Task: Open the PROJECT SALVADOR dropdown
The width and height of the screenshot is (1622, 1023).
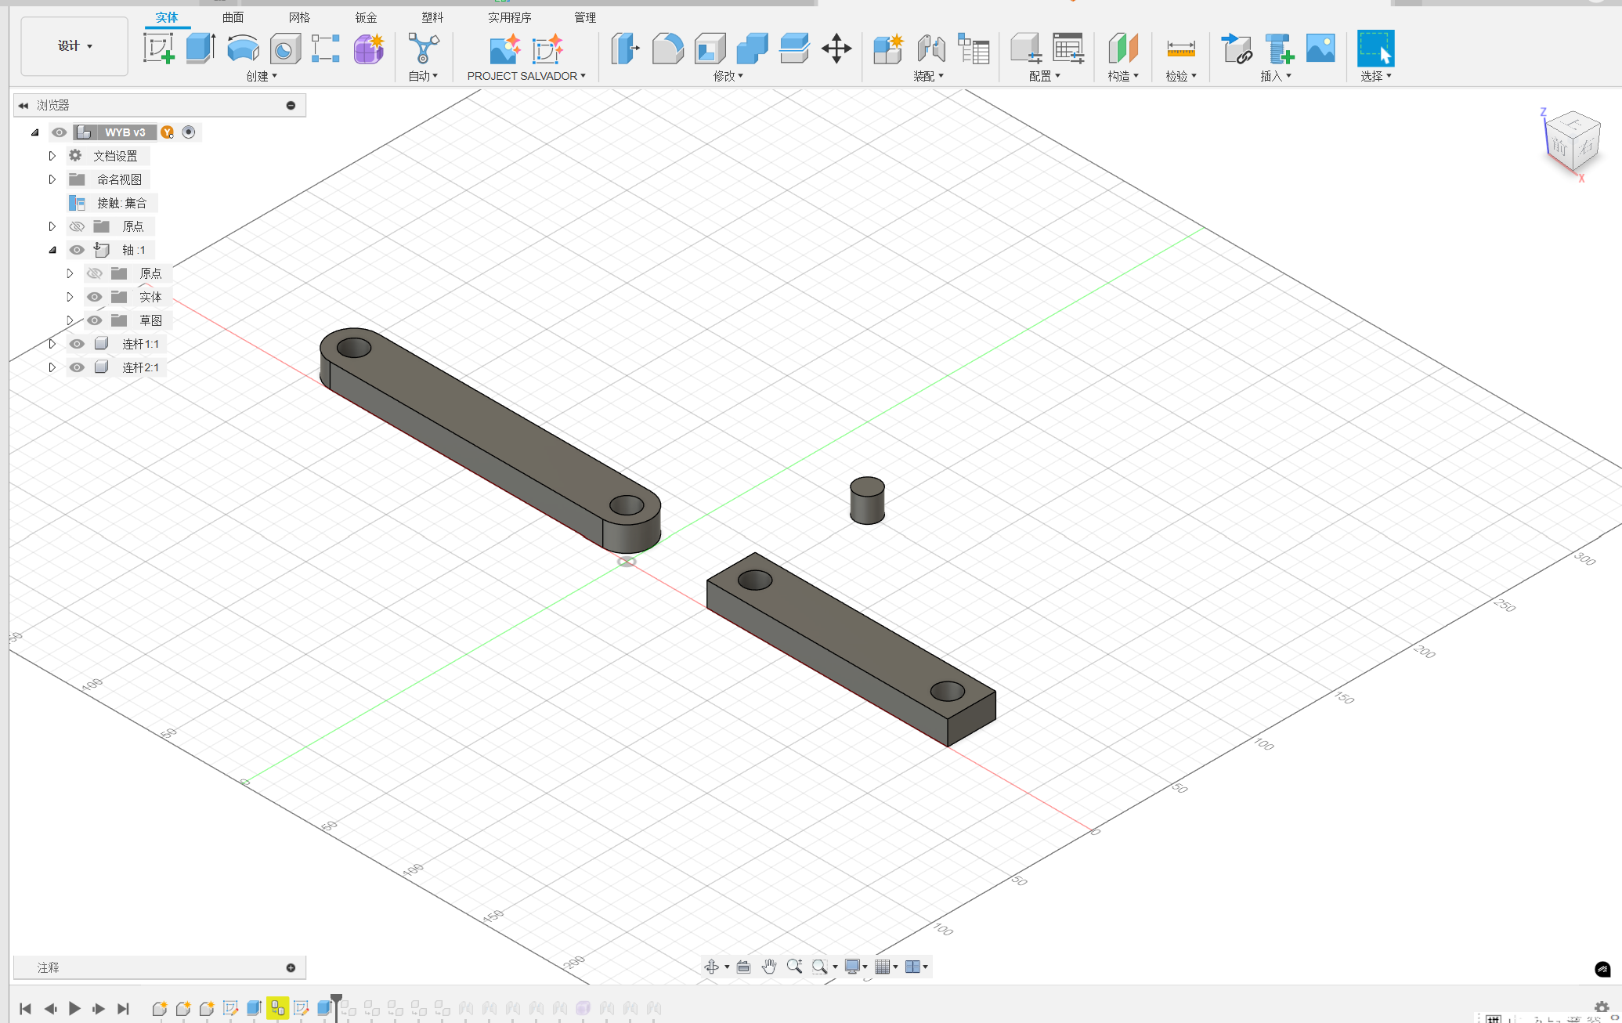Action: tap(526, 76)
